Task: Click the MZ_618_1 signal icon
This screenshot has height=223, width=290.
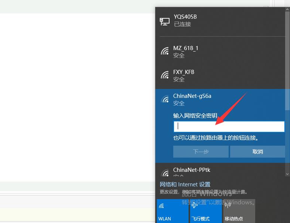Action: click(165, 51)
